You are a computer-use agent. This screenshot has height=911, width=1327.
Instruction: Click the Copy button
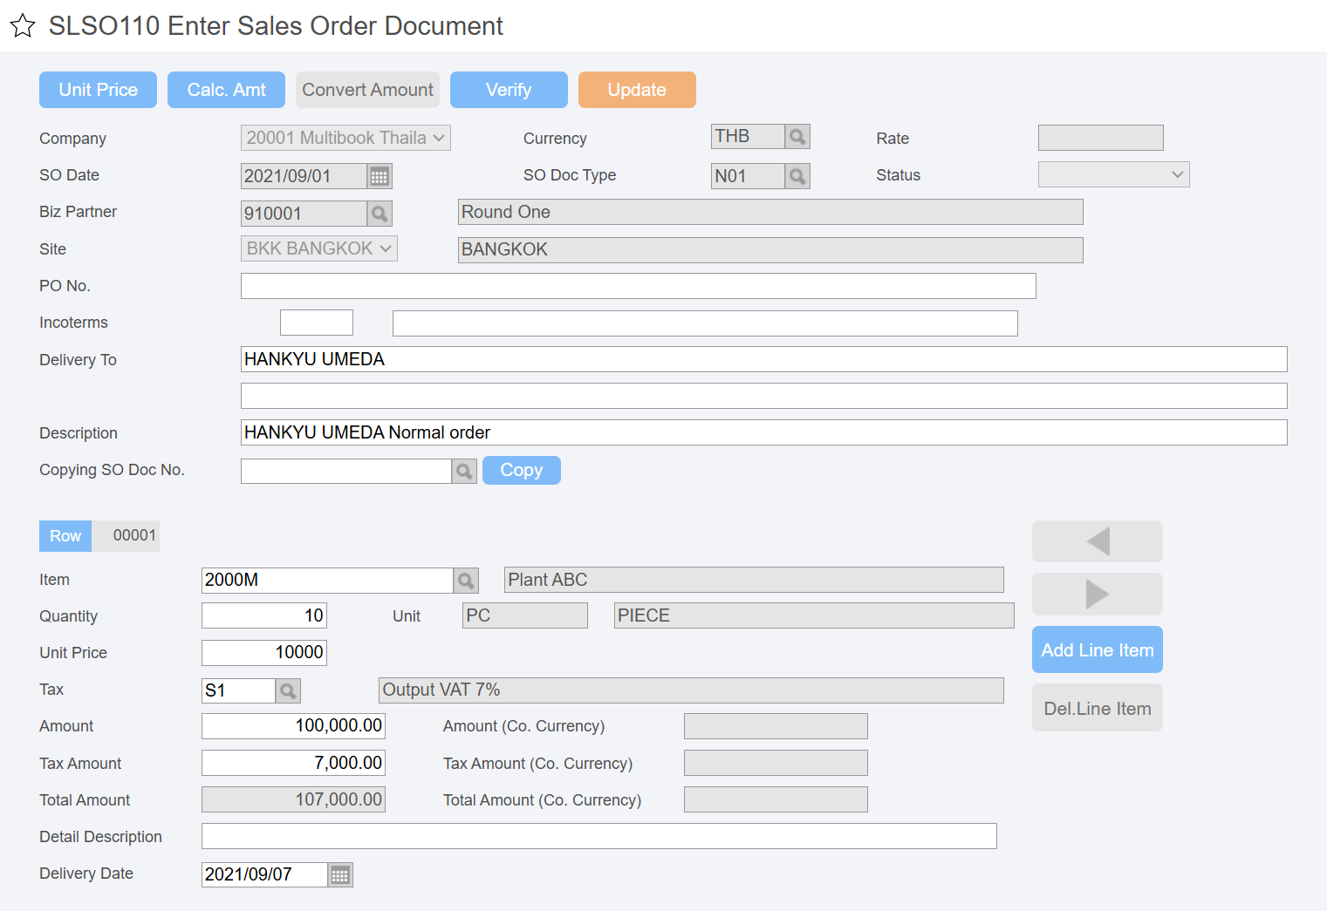(x=522, y=470)
